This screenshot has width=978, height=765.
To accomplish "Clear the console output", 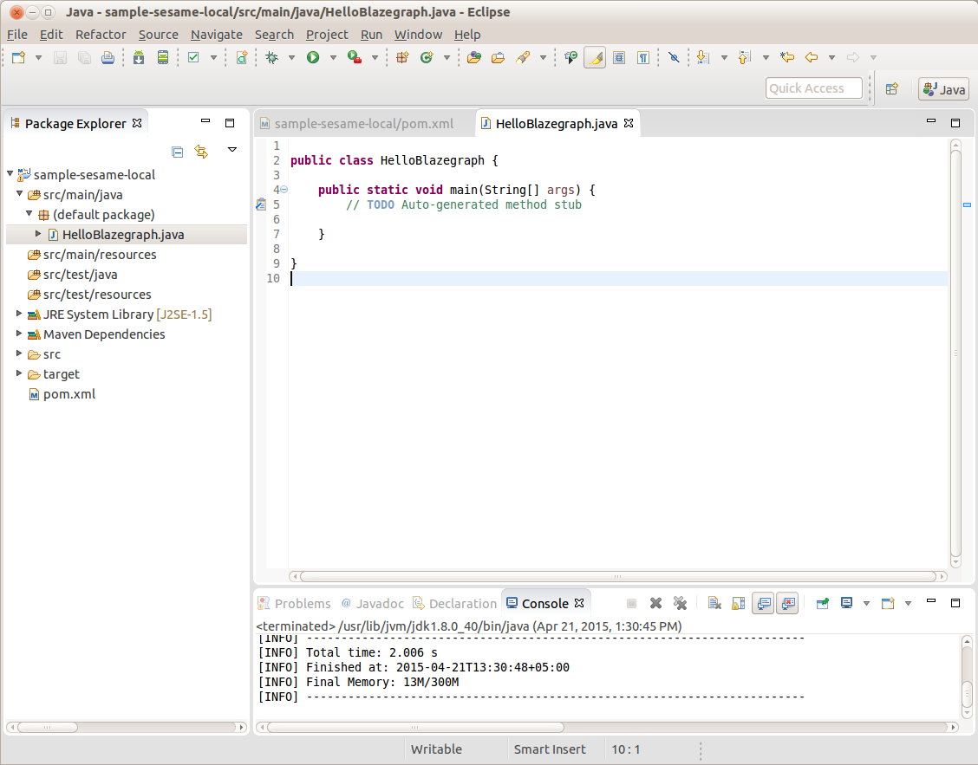I will [x=714, y=603].
